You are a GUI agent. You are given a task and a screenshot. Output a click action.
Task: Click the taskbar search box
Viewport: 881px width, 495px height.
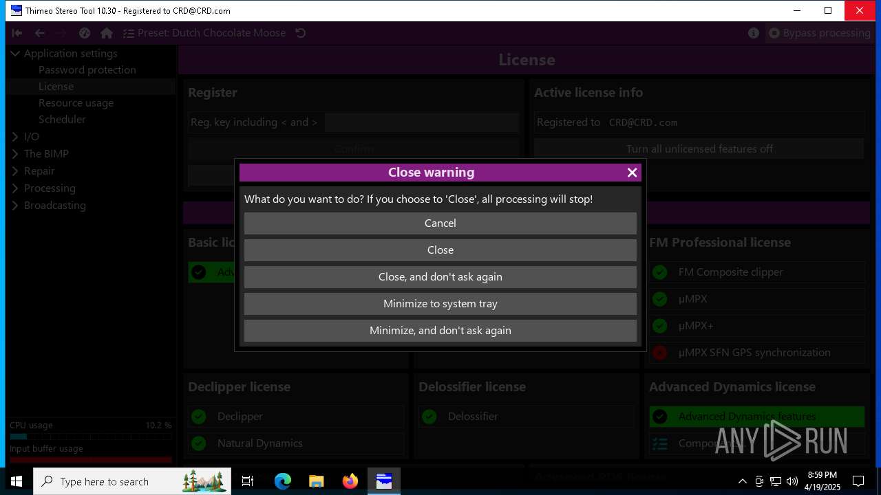coord(132,481)
